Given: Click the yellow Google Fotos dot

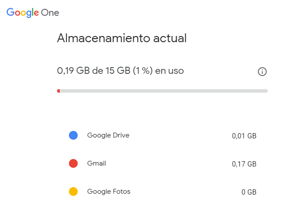Looking at the screenshot, I should tap(73, 192).
